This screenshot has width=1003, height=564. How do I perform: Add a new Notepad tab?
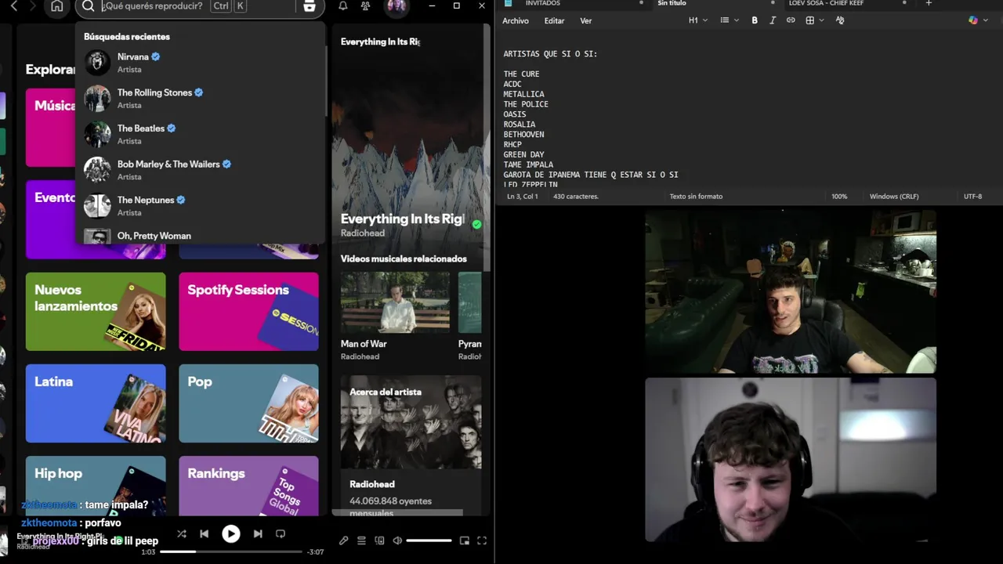(929, 4)
